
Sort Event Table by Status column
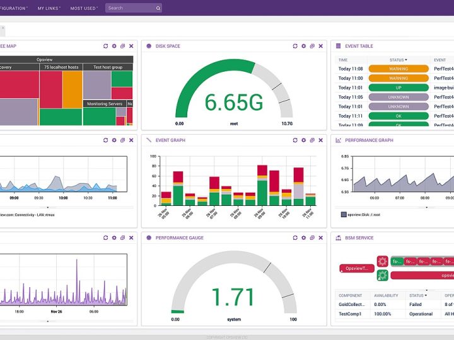coord(399,60)
